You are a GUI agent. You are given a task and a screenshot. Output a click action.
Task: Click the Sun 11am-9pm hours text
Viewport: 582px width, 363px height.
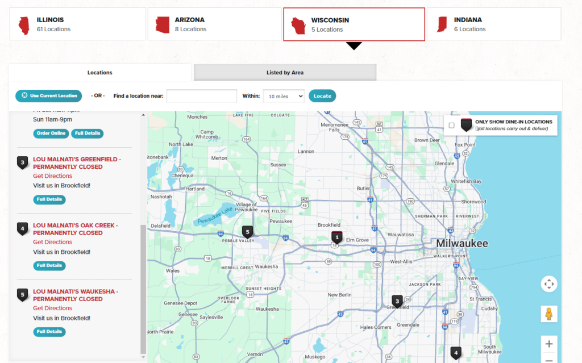(52, 119)
